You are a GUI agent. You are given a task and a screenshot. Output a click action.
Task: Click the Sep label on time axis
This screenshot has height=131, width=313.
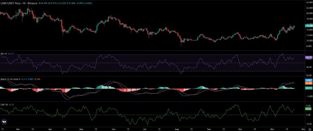click(209, 129)
